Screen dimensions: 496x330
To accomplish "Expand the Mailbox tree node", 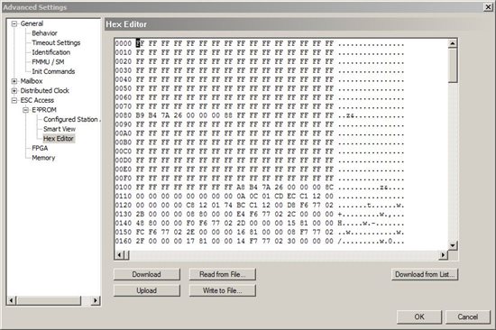I will coord(14,81).
